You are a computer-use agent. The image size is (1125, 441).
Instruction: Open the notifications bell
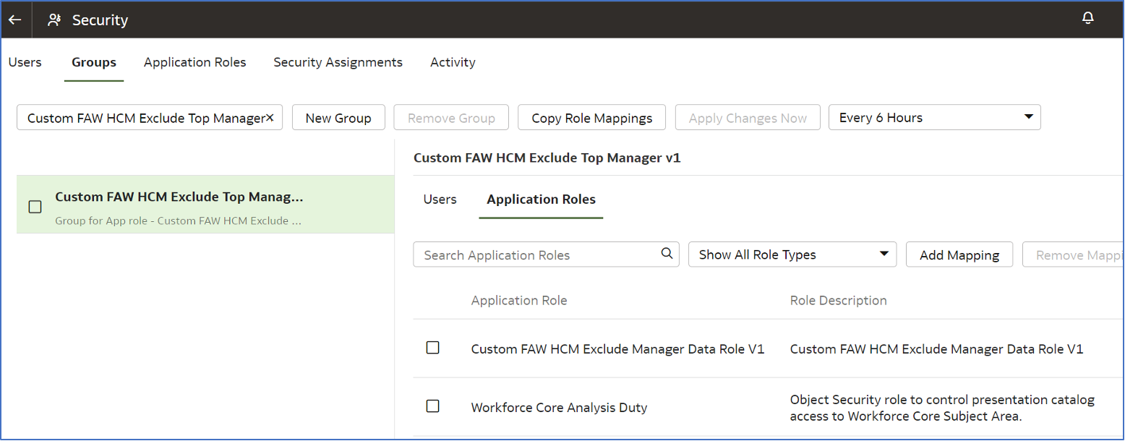point(1087,18)
